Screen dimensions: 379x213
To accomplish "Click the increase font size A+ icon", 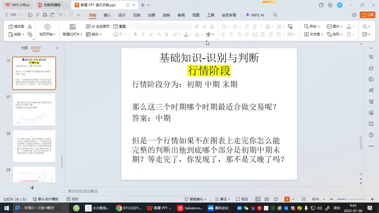I will (x=197, y=26).
